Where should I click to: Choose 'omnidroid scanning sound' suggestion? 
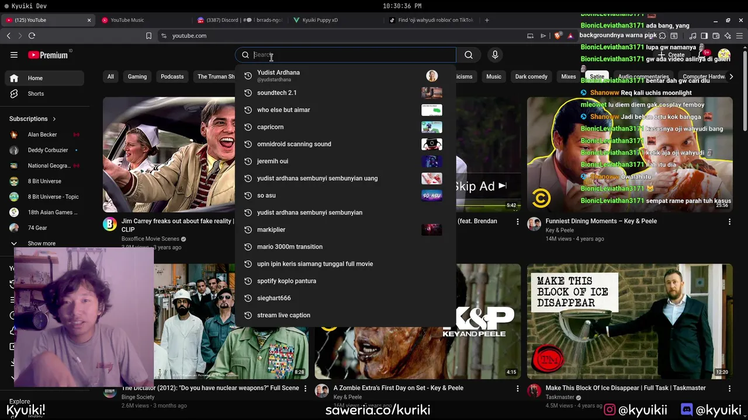pos(345,144)
